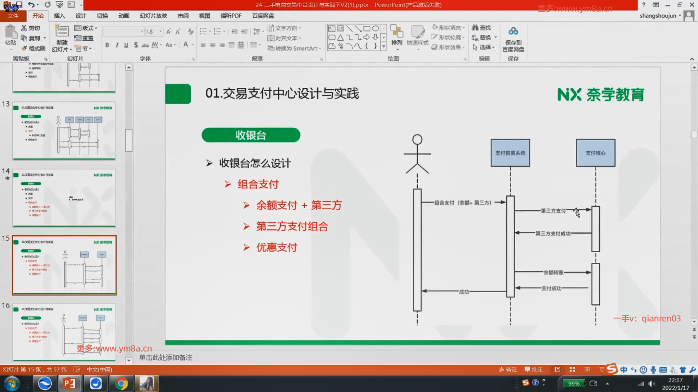
Task: Click Save to Baidu Netdisk icon
Action: 513,31
